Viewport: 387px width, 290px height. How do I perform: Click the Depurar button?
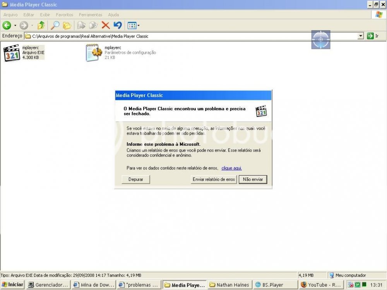pyautogui.click(x=136, y=179)
